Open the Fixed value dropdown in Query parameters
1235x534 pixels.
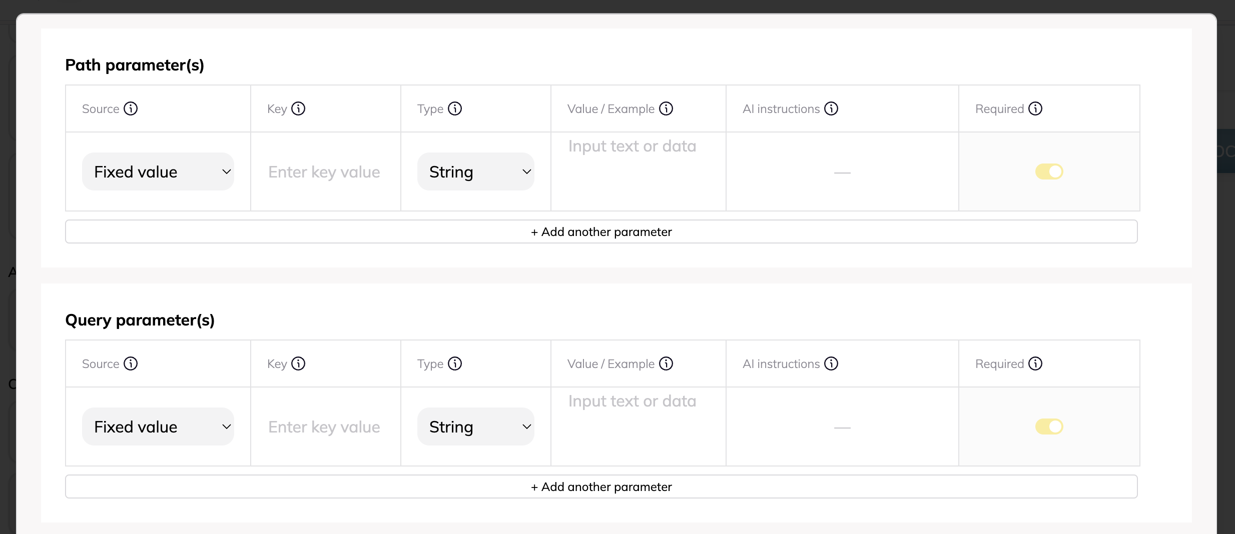[x=158, y=426]
